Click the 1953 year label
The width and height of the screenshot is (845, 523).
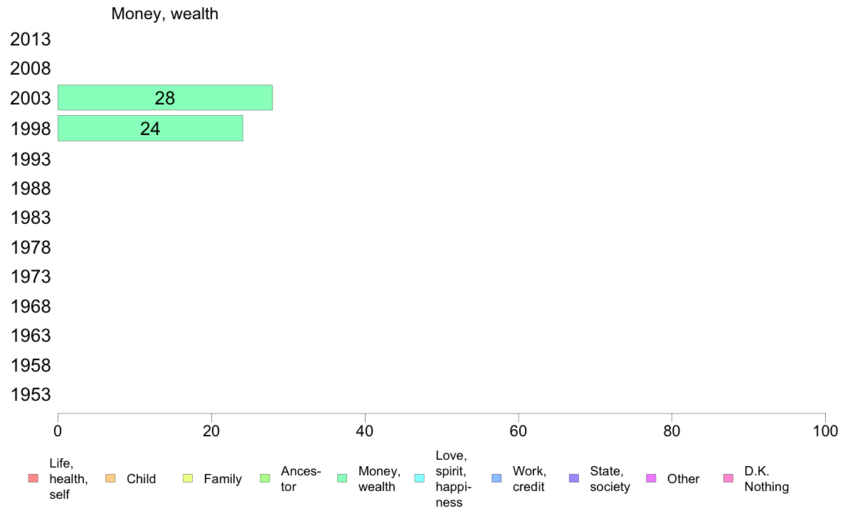pyautogui.click(x=31, y=395)
